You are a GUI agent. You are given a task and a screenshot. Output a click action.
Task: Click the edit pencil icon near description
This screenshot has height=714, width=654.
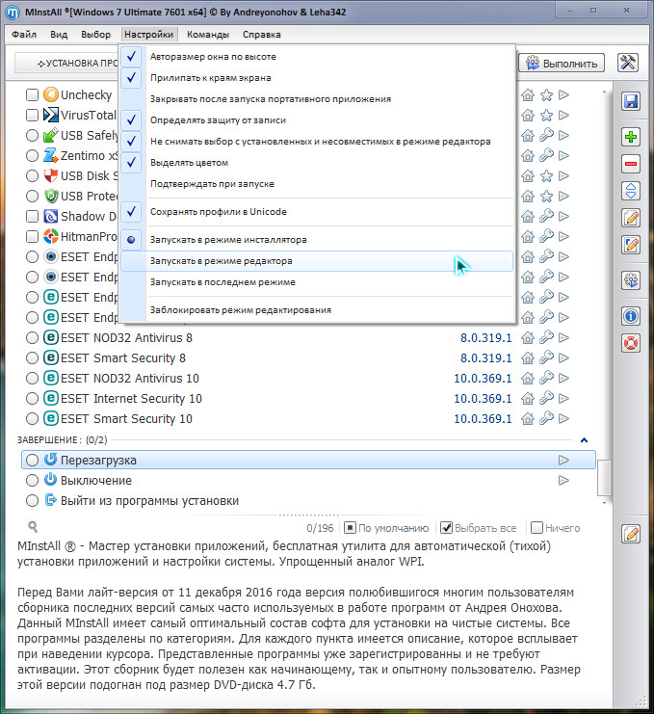(x=631, y=534)
